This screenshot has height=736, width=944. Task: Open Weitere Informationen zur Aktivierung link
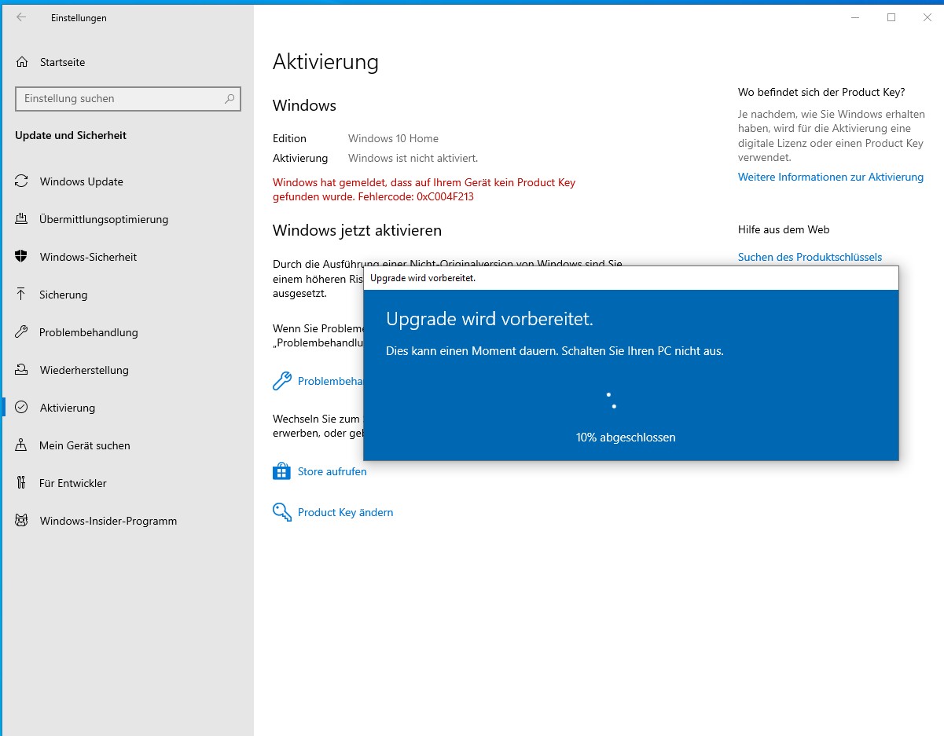pyautogui.click(x=830, y=177)
